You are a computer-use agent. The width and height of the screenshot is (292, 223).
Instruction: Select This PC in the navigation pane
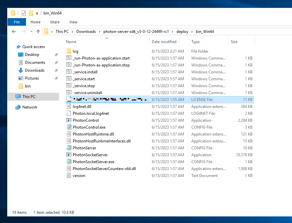click(33, 96)
